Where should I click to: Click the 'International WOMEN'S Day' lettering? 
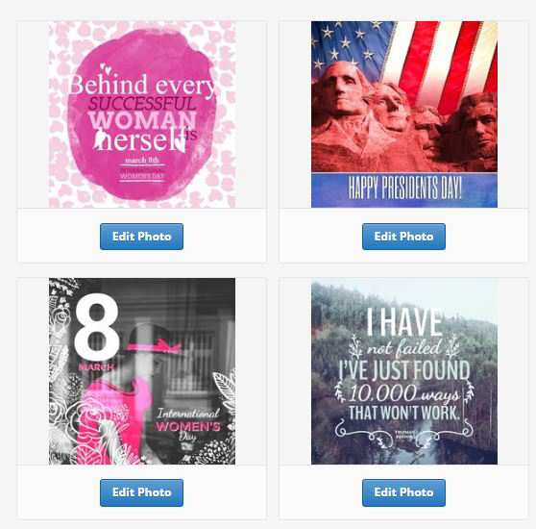188,426
